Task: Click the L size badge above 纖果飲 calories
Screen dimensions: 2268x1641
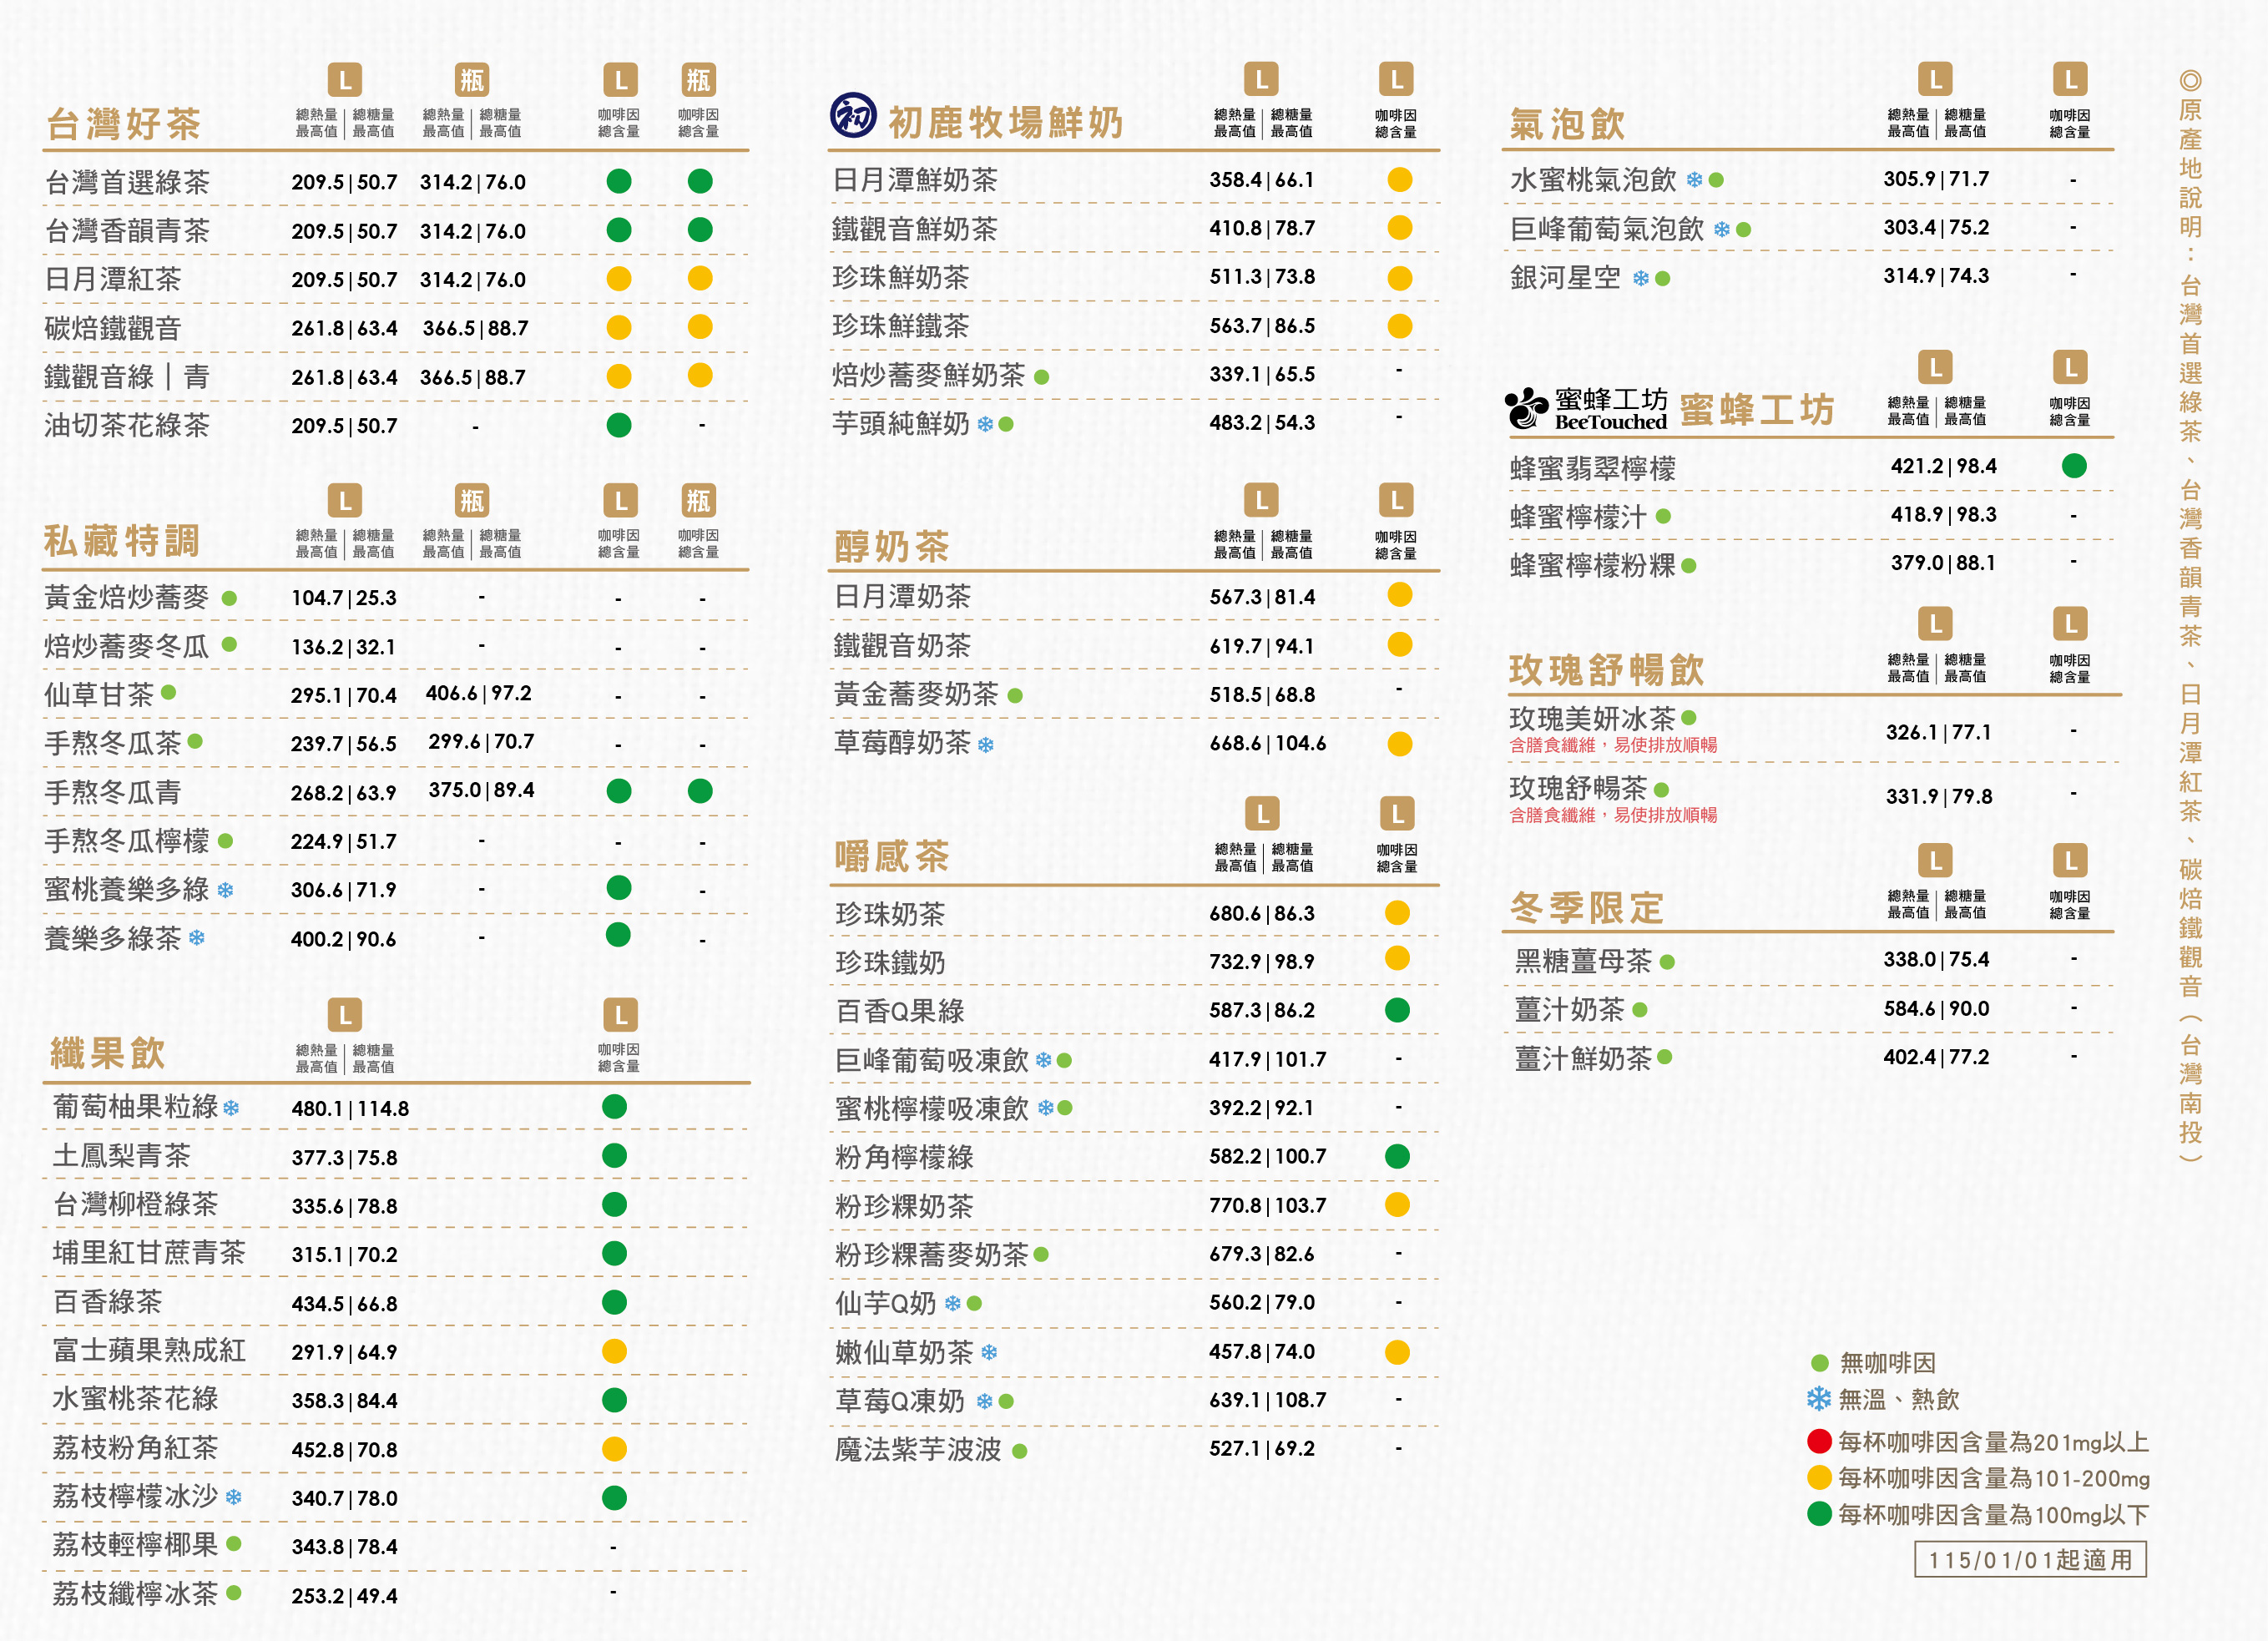Action: coord(344,1015)
